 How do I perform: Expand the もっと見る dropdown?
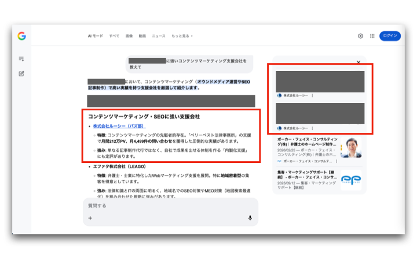[x=182, y=36]
